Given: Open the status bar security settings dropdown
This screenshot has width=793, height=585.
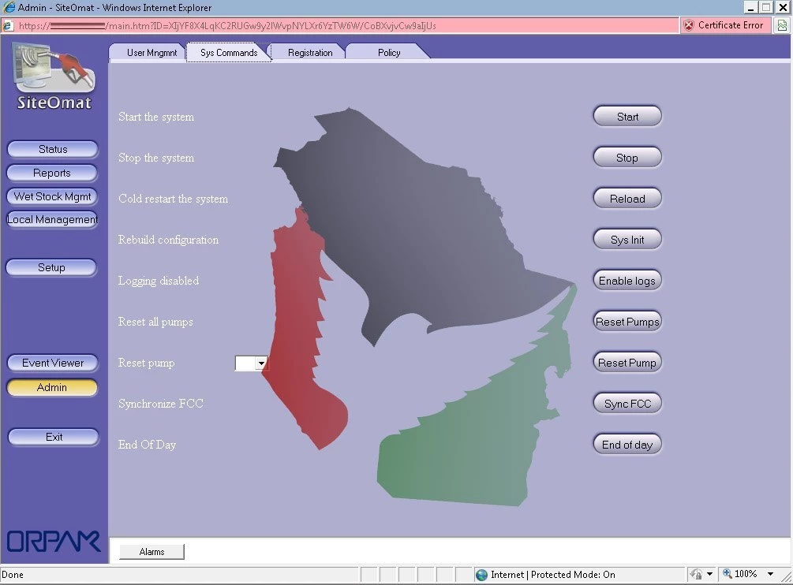Looking at the screenshot, I should [709, 574].
